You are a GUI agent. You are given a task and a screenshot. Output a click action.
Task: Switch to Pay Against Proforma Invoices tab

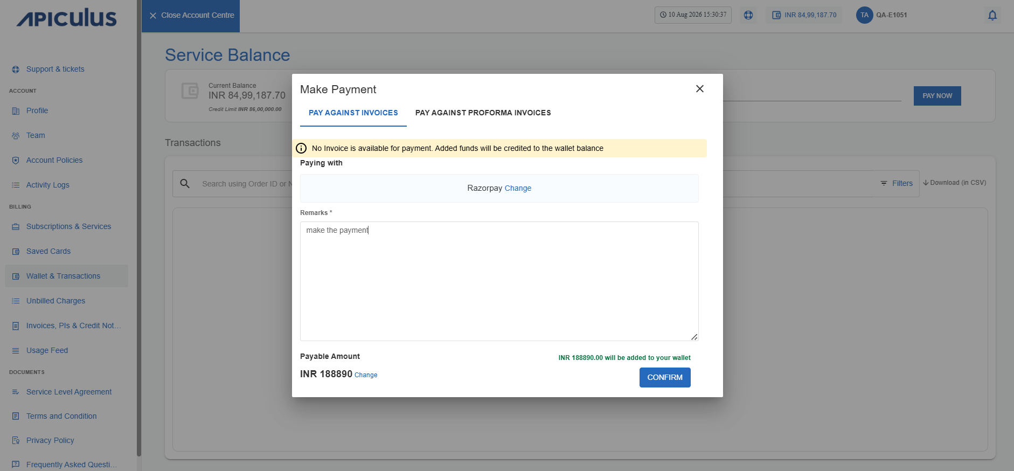(483, 113)
